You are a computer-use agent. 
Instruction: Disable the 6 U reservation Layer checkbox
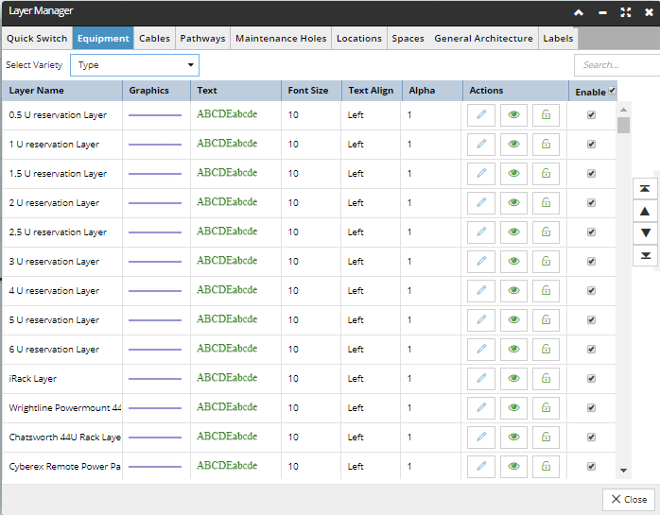click(x=591, y=350)
